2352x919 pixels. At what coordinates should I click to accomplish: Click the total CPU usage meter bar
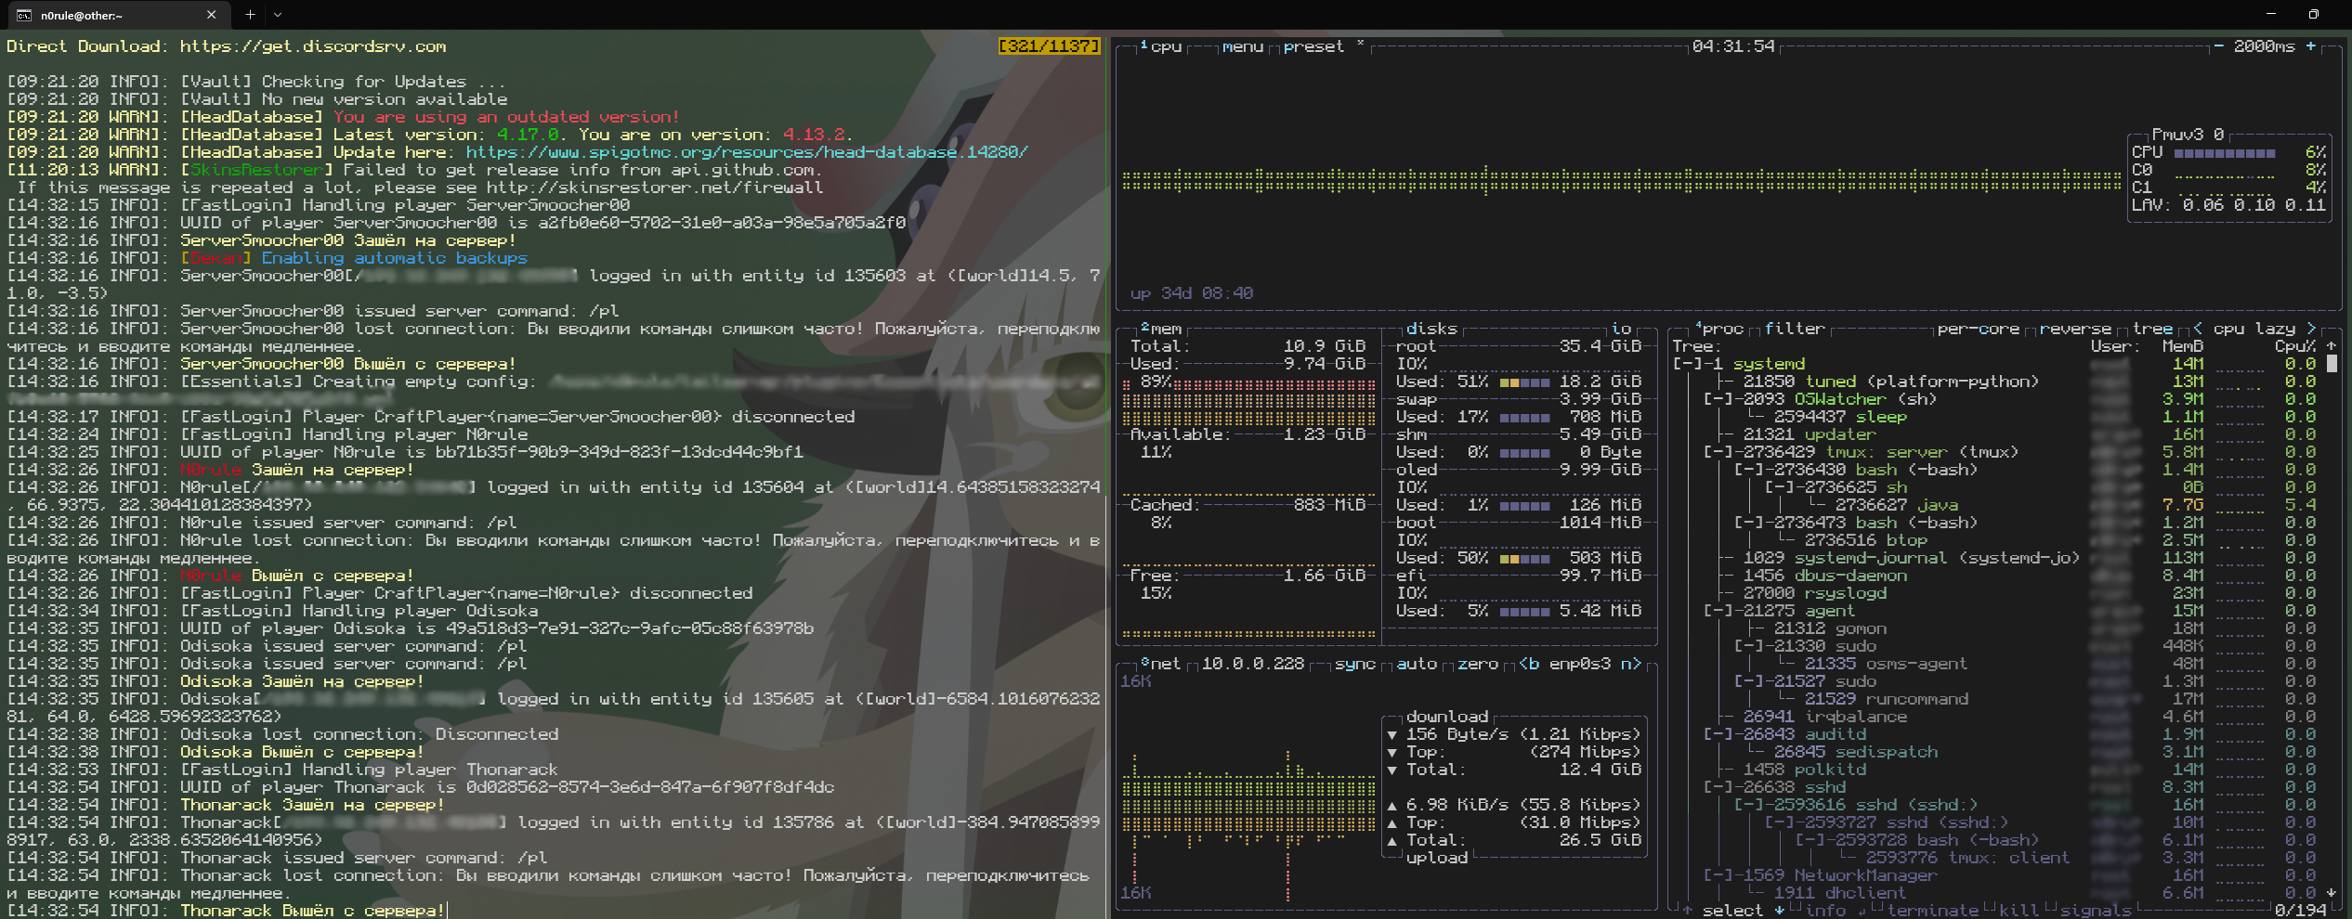(2225, 152)
